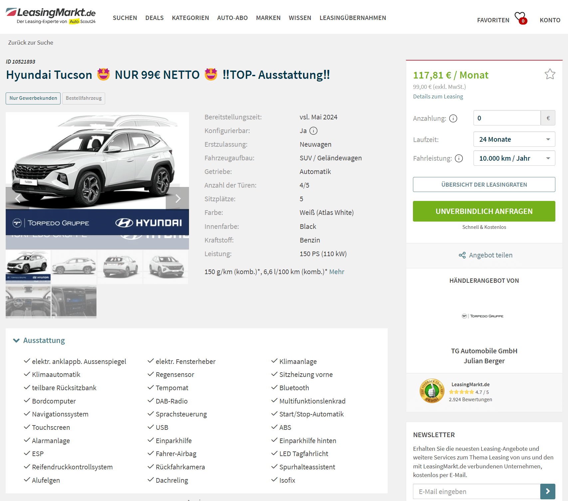Click the Bestellfahrzeug tag

point(84,98)
